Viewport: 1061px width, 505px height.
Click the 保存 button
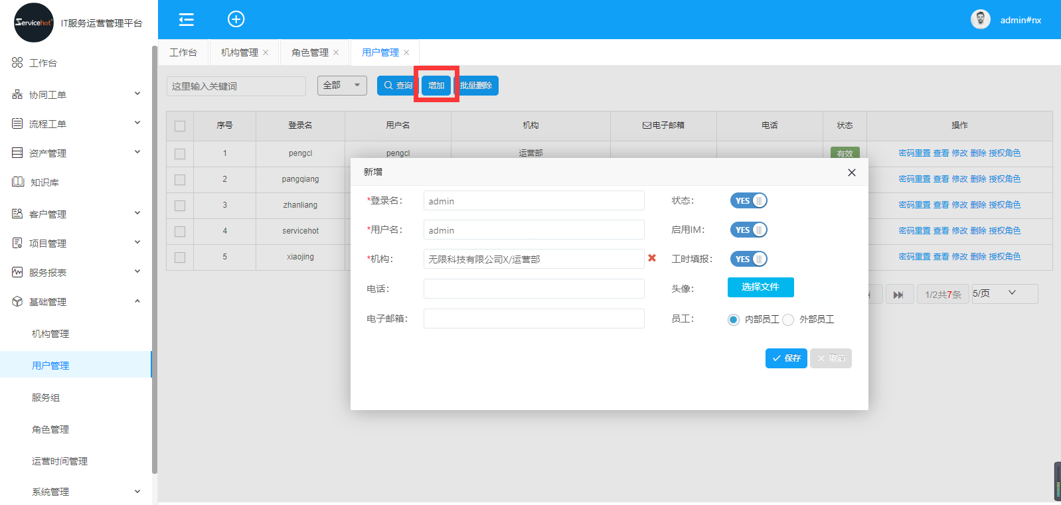786,358
